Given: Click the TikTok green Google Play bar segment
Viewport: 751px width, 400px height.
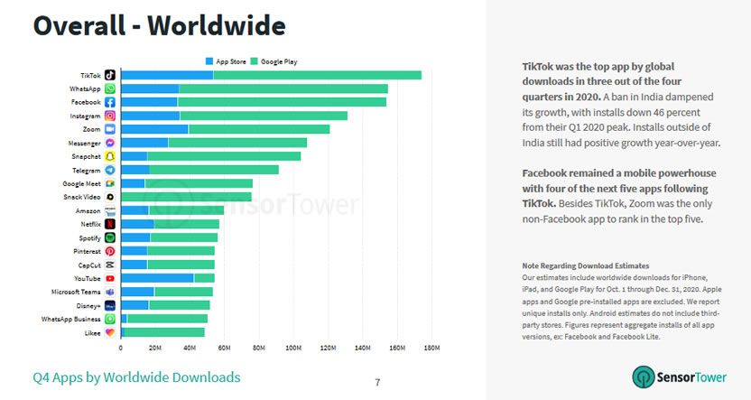Looking at the screenshot, I should (318, 75).
